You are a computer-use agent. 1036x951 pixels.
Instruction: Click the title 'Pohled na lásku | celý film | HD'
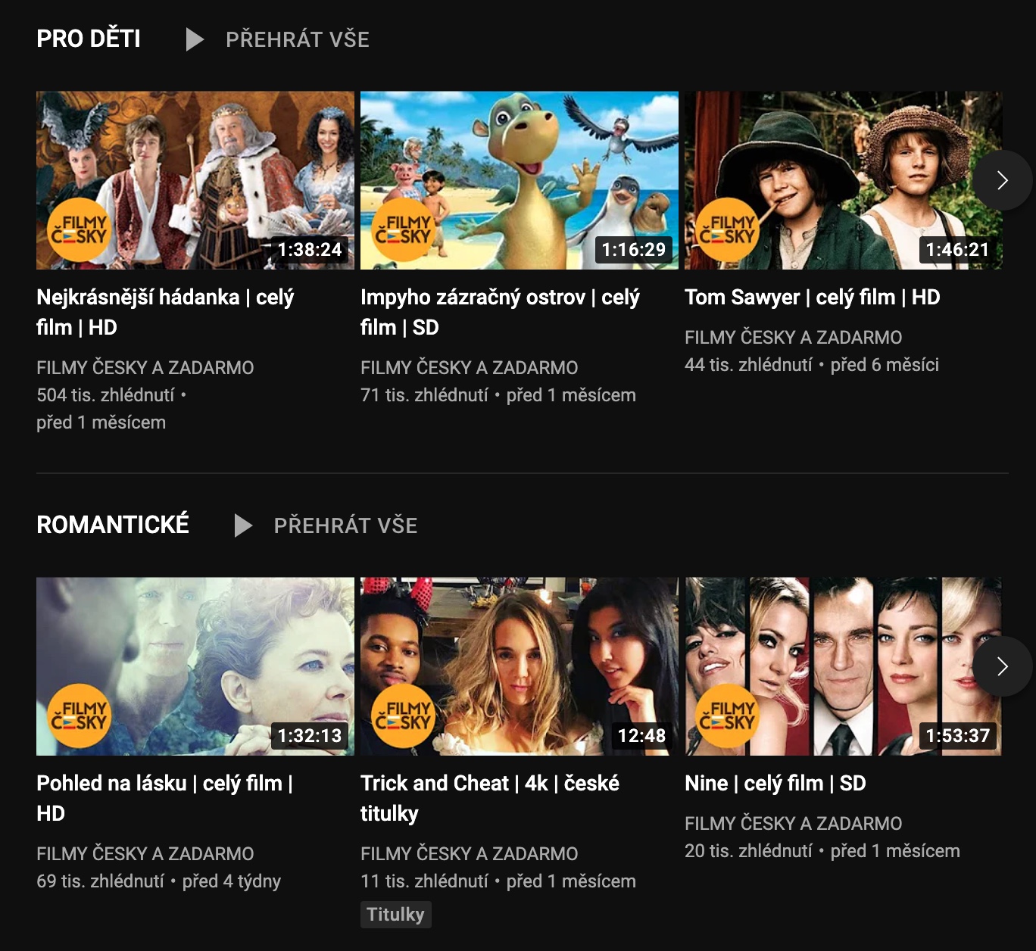(x=165, y=798)
